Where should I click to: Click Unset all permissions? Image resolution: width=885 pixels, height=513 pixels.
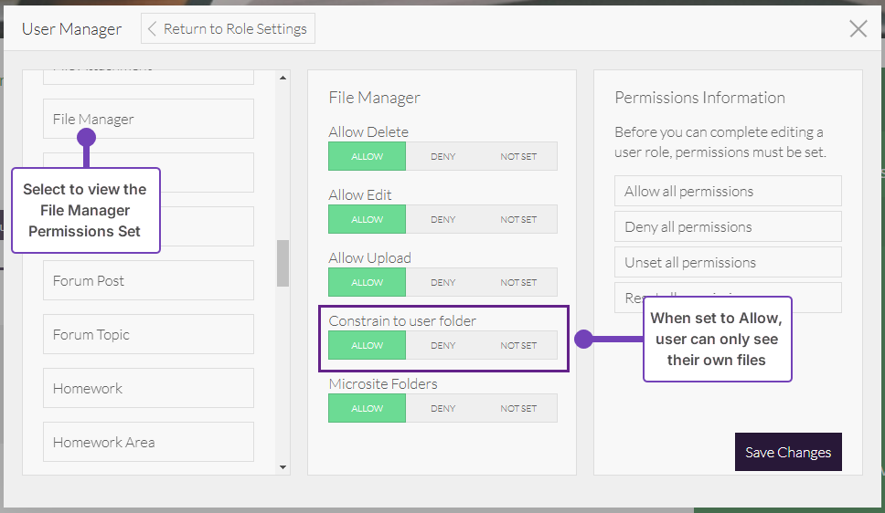728,262
